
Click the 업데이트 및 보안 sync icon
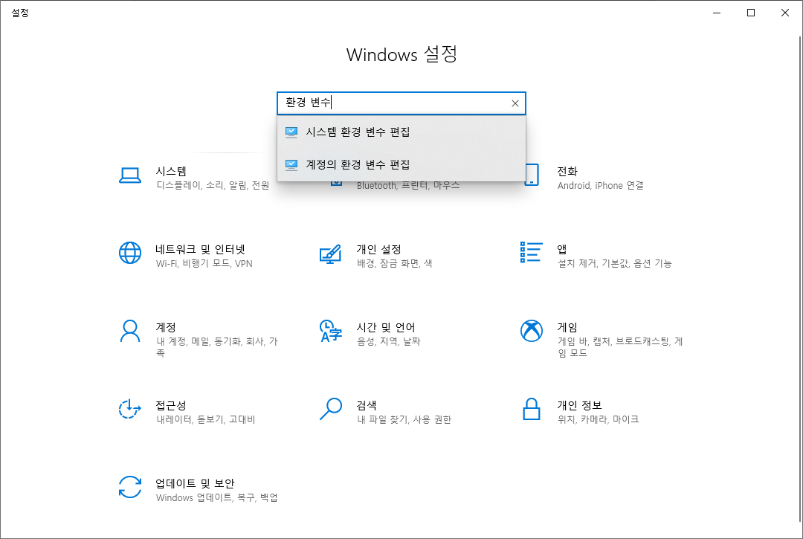point(130,487)
